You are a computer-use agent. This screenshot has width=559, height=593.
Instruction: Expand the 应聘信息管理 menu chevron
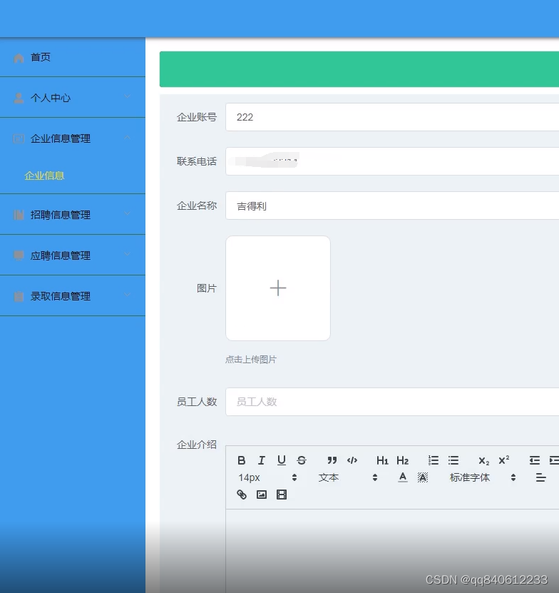point(128,254)
